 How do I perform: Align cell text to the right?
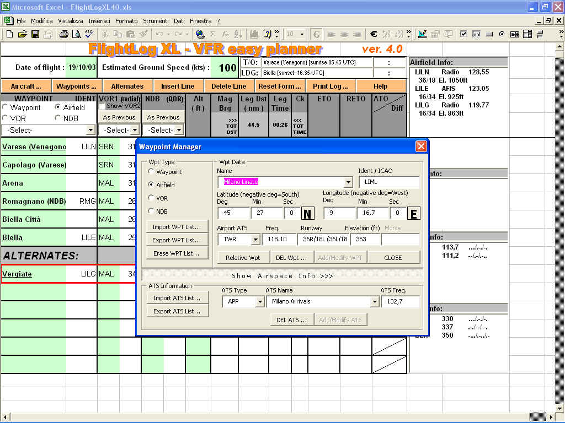tap(357, 34)
